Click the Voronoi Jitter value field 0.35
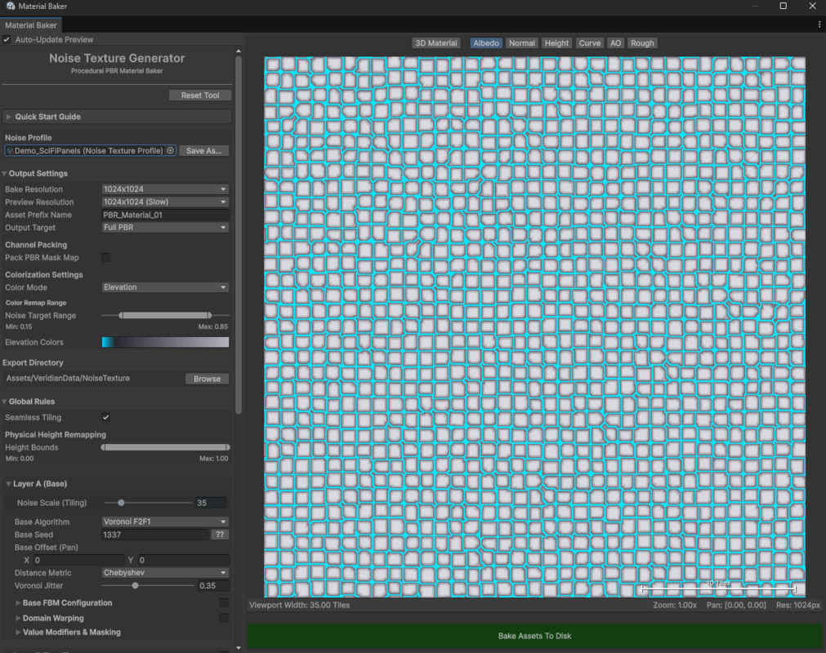 (x=212, y=585)
